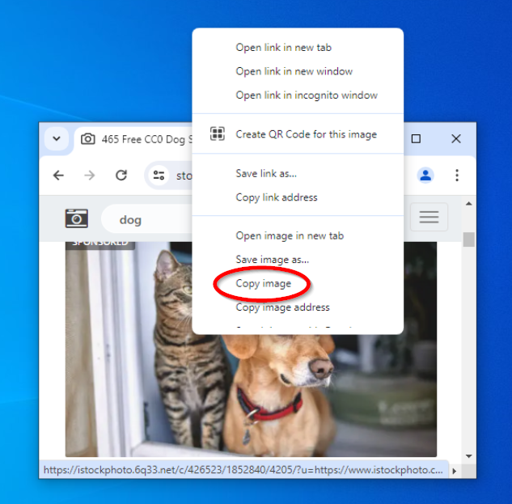This screenshot has width=512, height=504.
Task: Click the camera logo on the website
Action: [x=77, y=218]
